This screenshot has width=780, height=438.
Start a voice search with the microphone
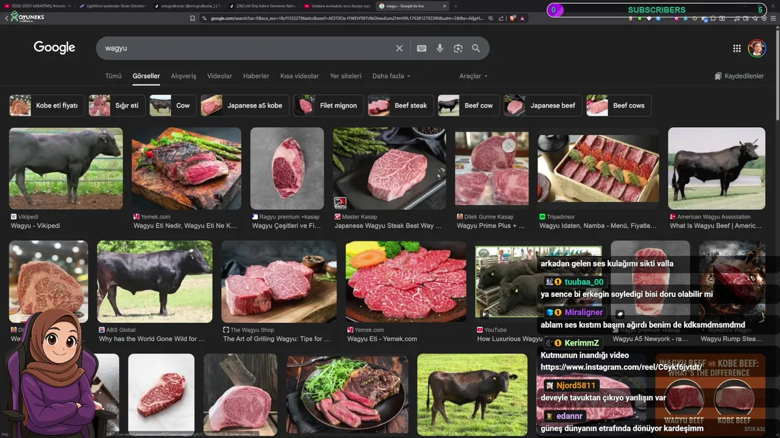pos(439,48)
